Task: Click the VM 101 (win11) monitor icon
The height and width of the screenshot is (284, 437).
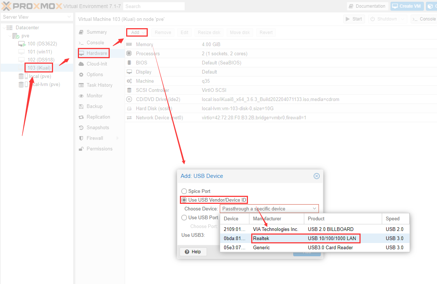Action: point(22,52)
